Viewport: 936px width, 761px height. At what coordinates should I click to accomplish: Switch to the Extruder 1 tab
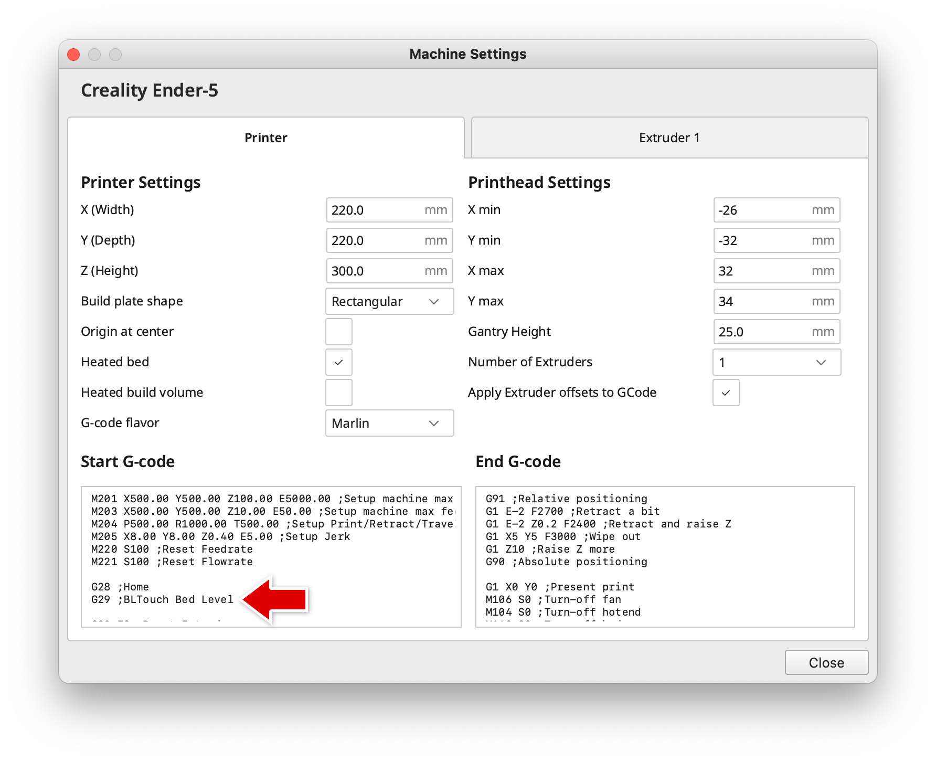668,138
